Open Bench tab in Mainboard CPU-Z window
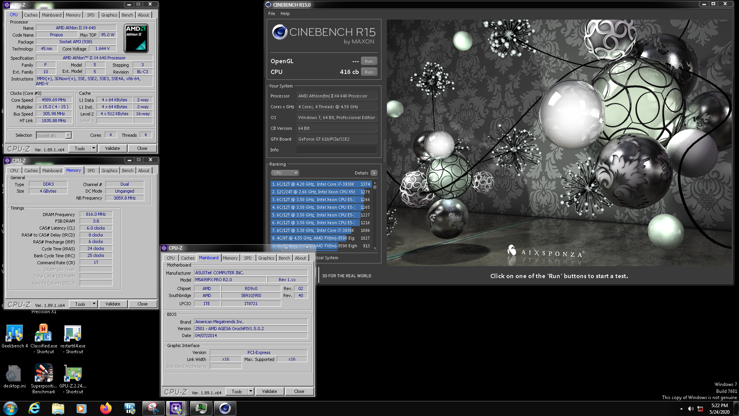This screenshot has width=739, height=416. tap(284, 258)
